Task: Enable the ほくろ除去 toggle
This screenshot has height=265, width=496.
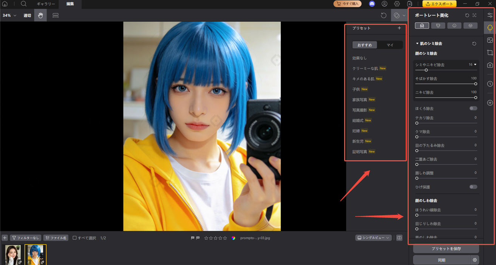Action: (x=473, y=108)
